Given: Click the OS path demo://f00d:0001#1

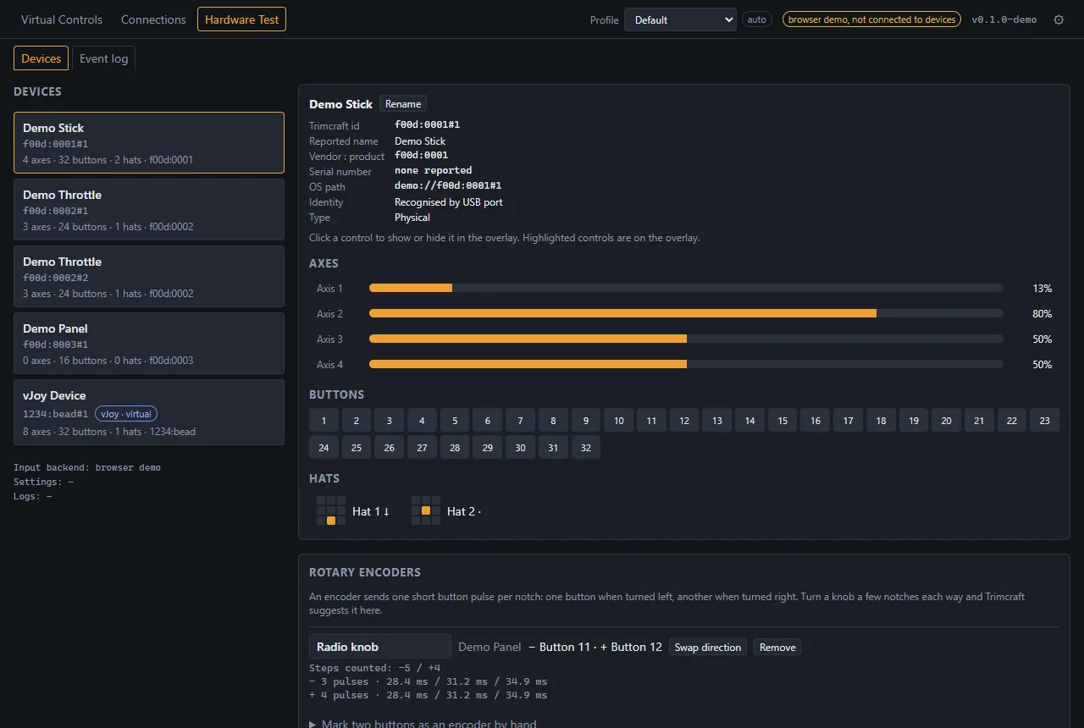Looking at the screenshot, I should (448, 186).
